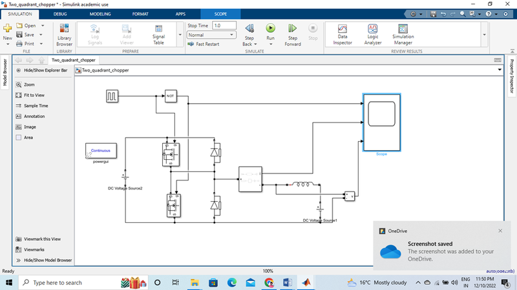Viewport: 517px width, 290px height.
Task: Select the Annotation tool
Action: [x=30, y=116]
